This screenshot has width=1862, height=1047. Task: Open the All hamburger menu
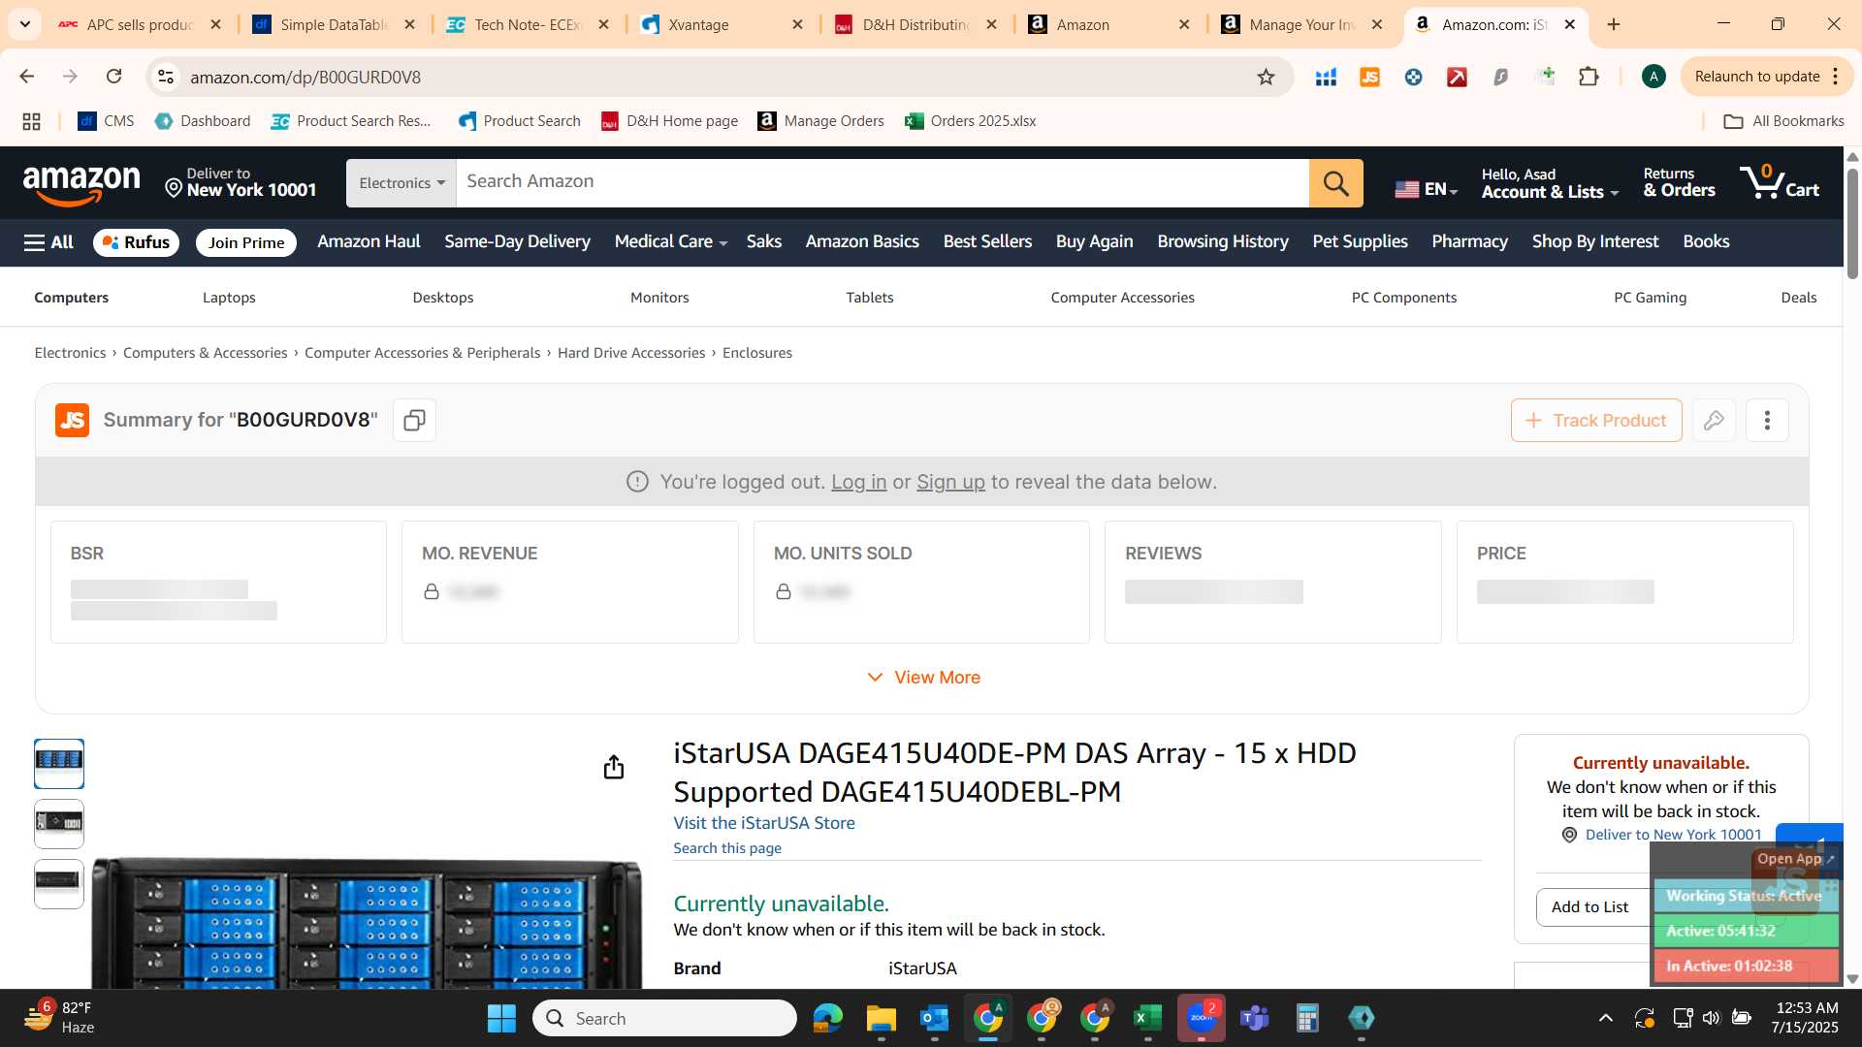pyautogui.click(x=48, y=242)
